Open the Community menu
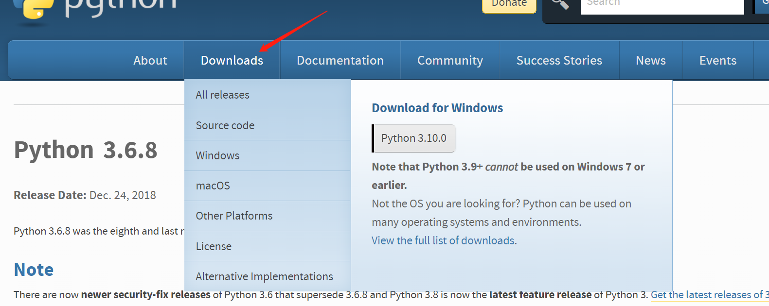The width and height of the screenshot is (769, 306). (450, 60)
